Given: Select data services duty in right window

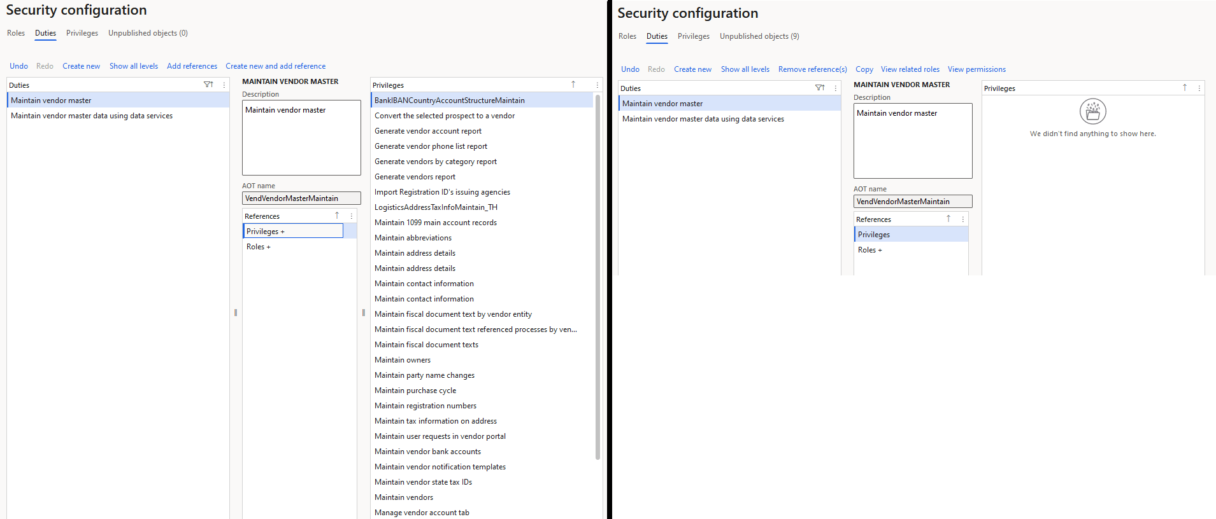Looking at the screenshot, I should point(729,119).
